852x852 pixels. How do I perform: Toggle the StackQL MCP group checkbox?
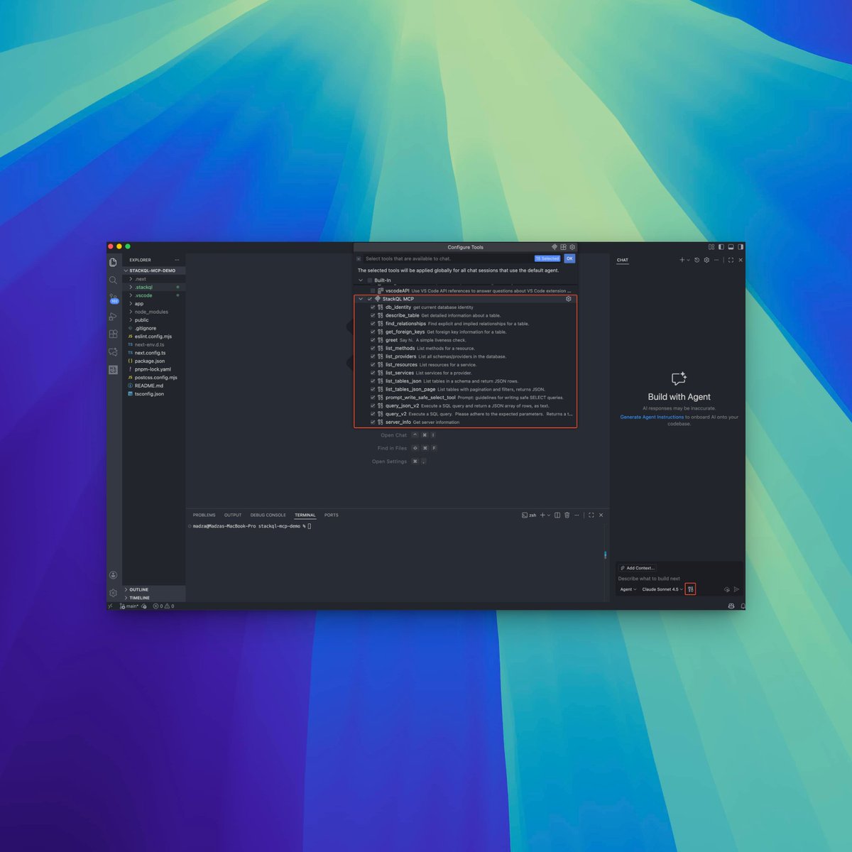[369, 299]
